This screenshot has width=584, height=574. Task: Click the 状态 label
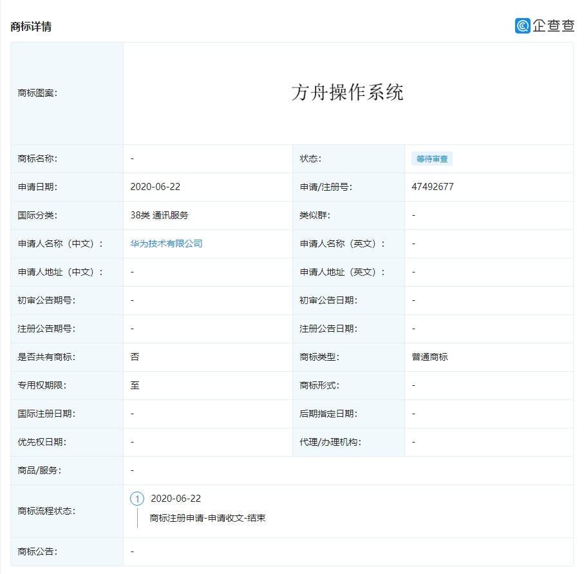(x=310, y=158)
